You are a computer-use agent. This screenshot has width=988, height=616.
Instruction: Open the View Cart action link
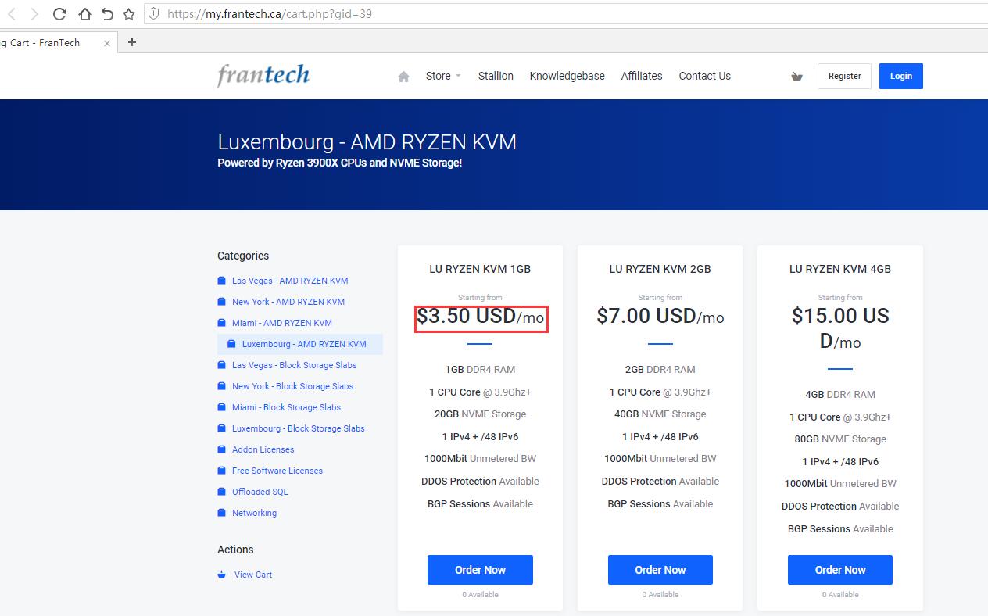[253, 575]
